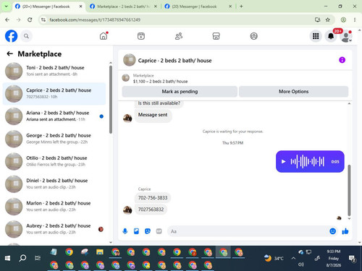Open the Windows Start menu
Viewport: 362px width, 271px height.
(x=7, y=258)
